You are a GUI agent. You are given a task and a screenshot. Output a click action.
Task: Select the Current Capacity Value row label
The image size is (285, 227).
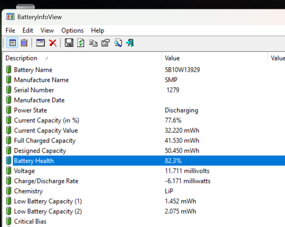tap(46, 131)
